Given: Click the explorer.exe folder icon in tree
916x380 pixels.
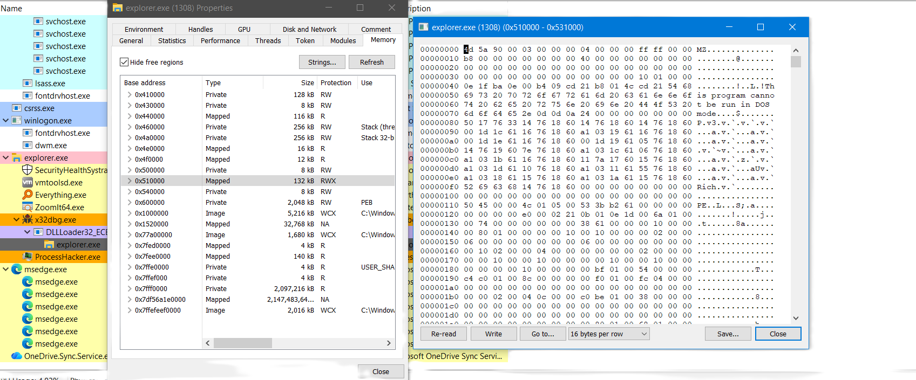Looking at the screenshot, I should (x=16, y=158).
